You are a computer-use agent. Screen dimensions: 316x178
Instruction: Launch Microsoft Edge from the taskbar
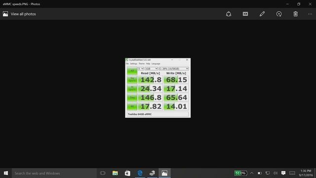coord(140,173)
